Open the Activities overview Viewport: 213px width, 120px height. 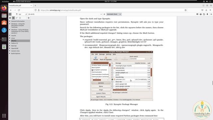5,1
